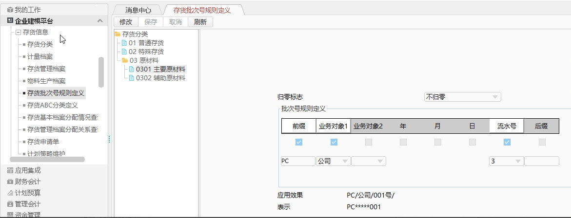Click the 前缀 column header

[x=298, y=126]
